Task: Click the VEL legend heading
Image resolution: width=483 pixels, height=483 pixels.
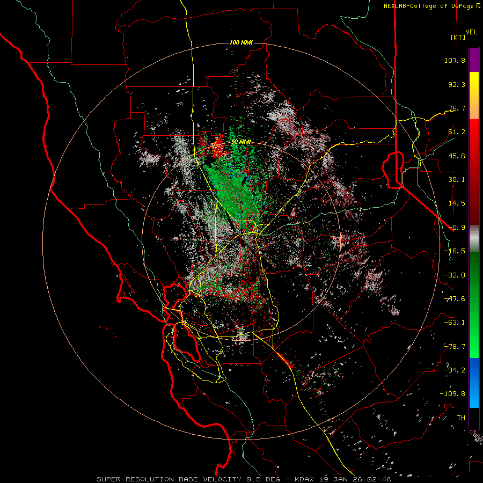Action: (471, 32)
